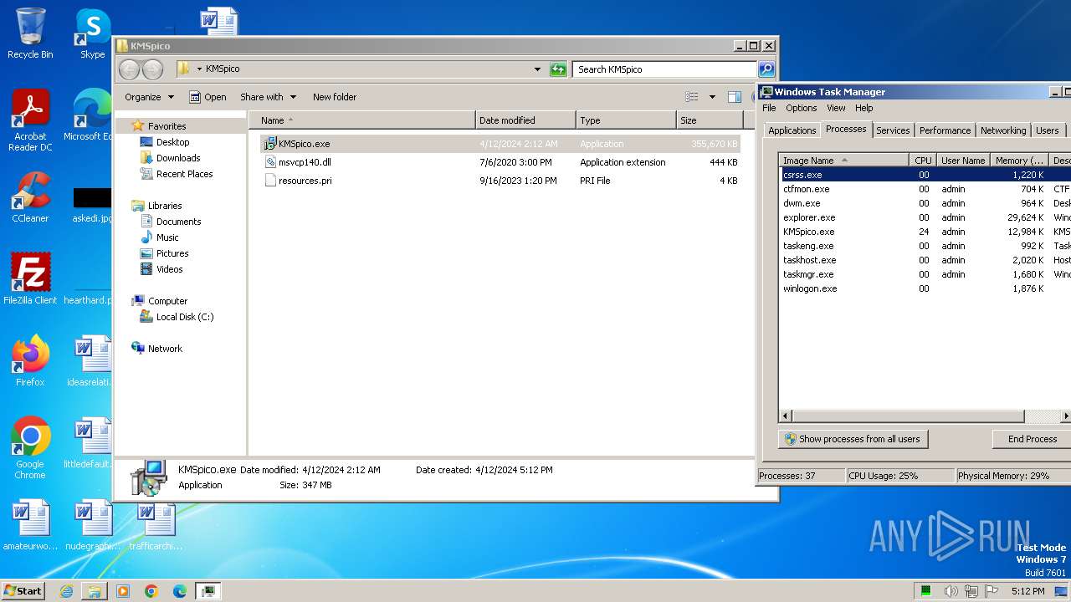Screen dimensions: 1071x602
Task: Select the msvcp140.dll file
Action: point(500,162)
